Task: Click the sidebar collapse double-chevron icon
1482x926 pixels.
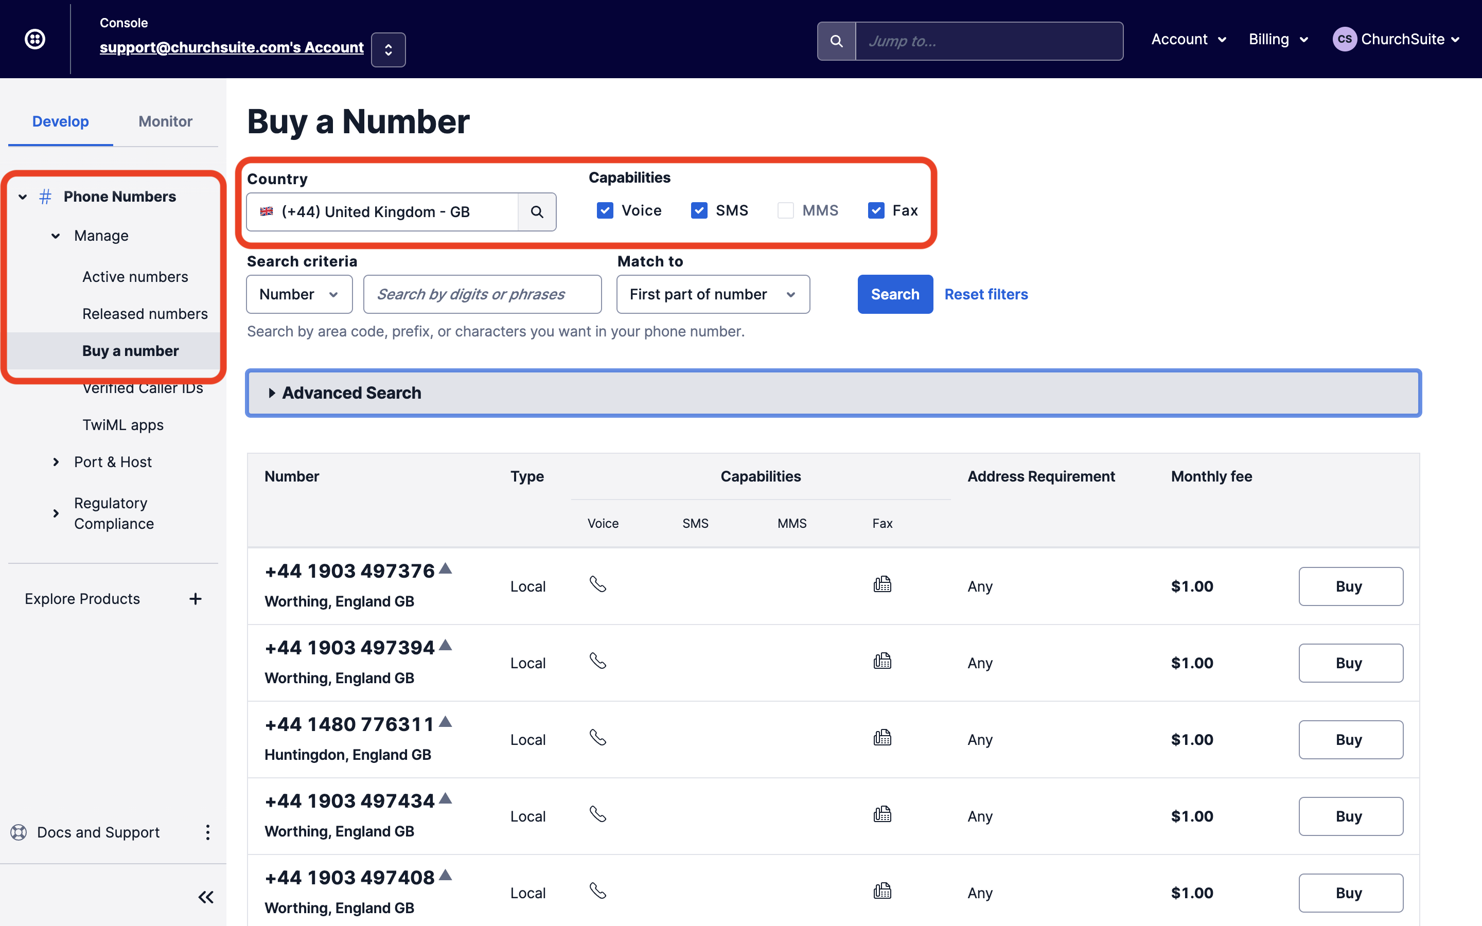Action: tap(206, 897)
